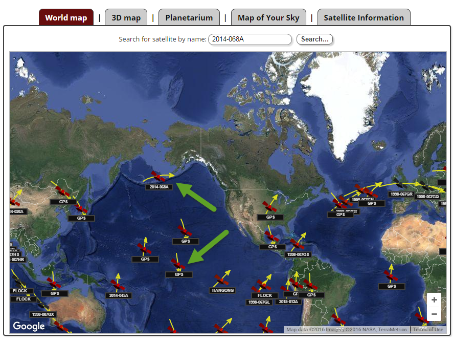Click the satellite name search field

250,39
